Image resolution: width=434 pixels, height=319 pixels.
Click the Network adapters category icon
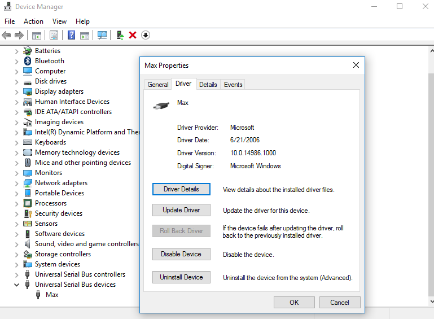tap(28, 183)
